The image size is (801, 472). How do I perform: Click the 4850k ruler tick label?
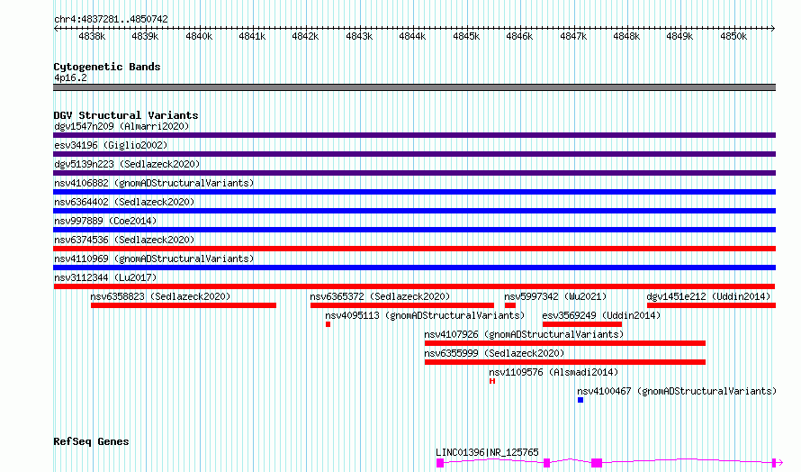coord(733,36)
